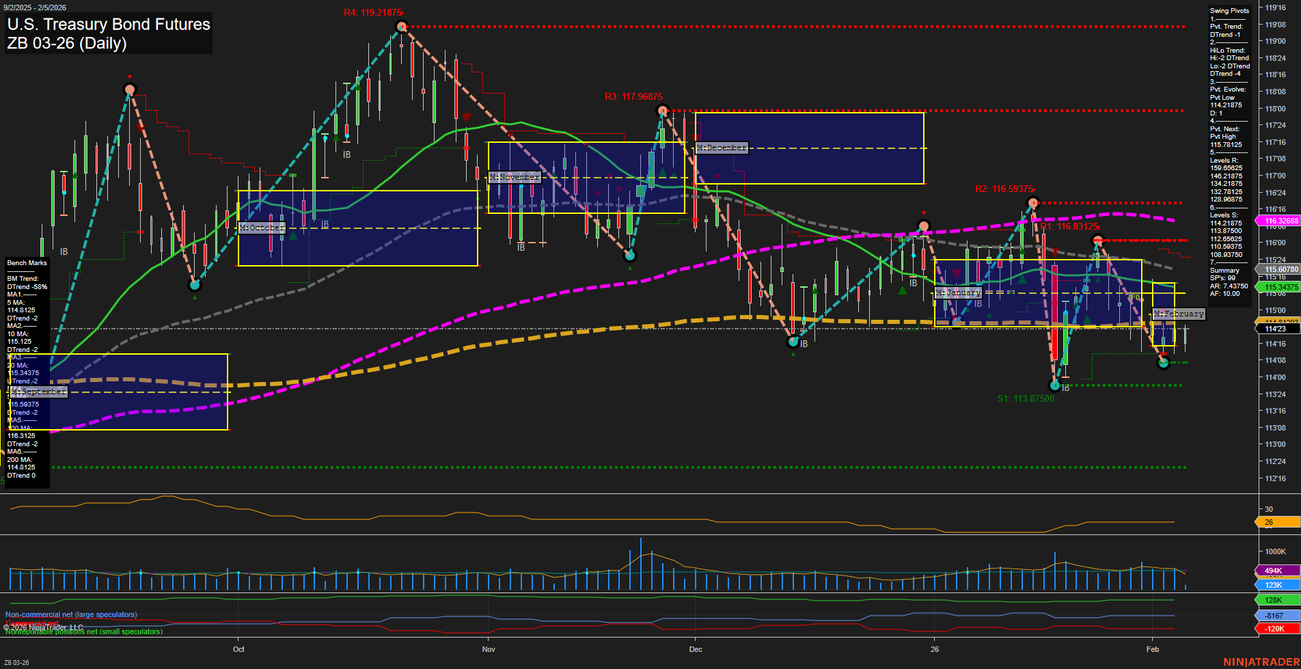Select the swing low pivot circle above S1

pyautogui.click(x=1054, y=385)
